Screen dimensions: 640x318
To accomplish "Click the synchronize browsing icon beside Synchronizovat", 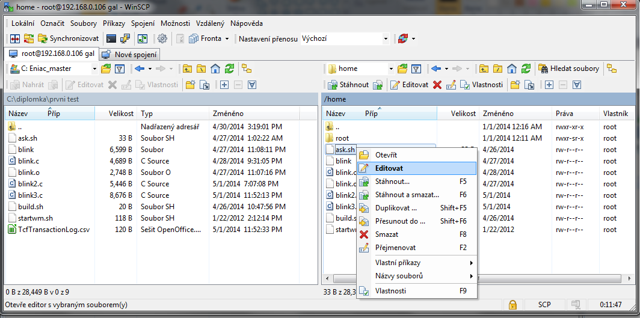I will click(29, 38).
